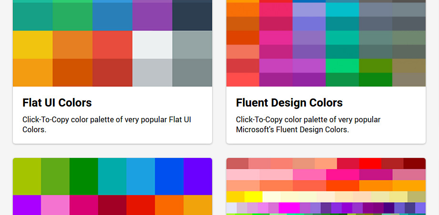Pick bright cyan swatch in Fluent Design preview
The height and width of the screenshot is (215, 439).
point(342,10)
